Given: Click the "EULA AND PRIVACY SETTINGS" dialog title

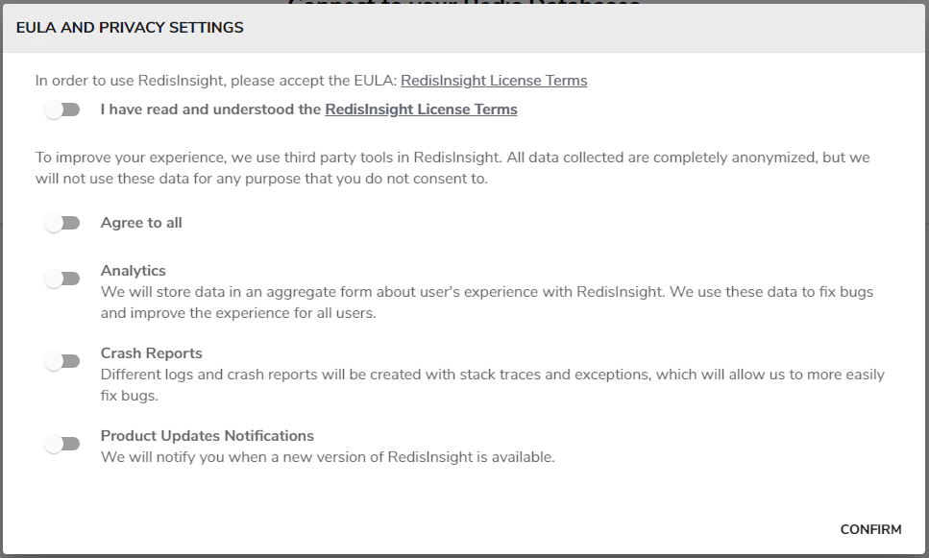Looking at the screenshot, I should click(130, 28).
